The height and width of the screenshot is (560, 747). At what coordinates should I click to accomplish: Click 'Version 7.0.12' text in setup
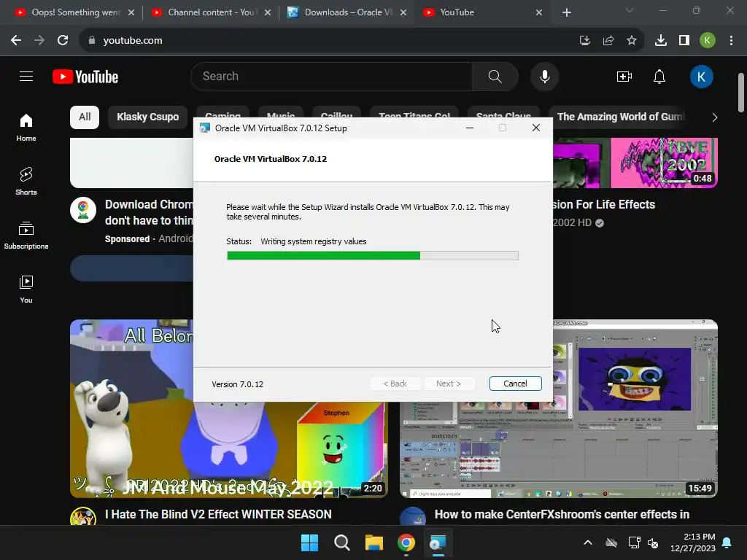tap(237, 384)
